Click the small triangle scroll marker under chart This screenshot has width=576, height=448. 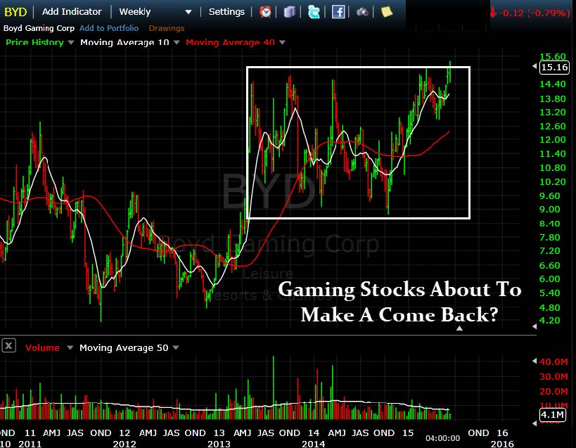459,328
